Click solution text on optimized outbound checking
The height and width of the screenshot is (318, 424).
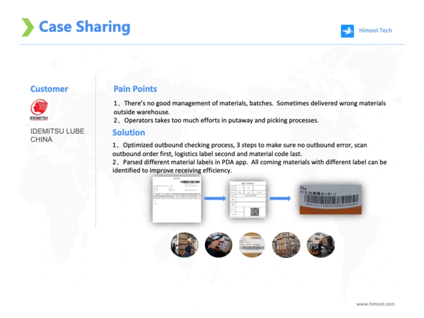click(240, 149)
